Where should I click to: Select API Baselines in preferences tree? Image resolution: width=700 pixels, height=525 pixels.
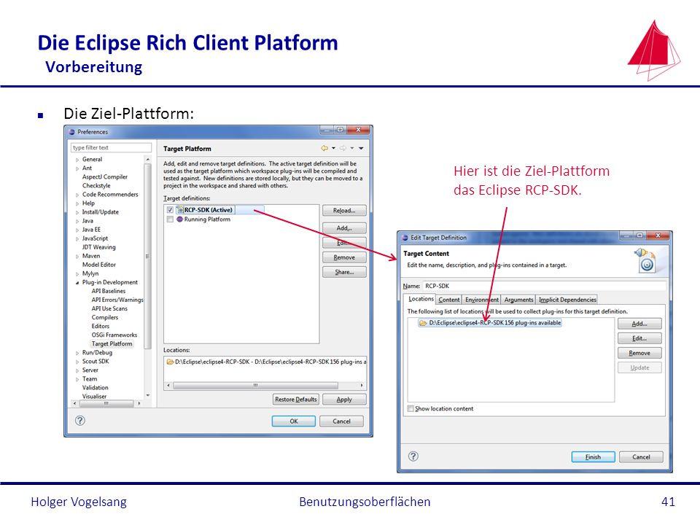pyautogui.click(x=109, y=291)
